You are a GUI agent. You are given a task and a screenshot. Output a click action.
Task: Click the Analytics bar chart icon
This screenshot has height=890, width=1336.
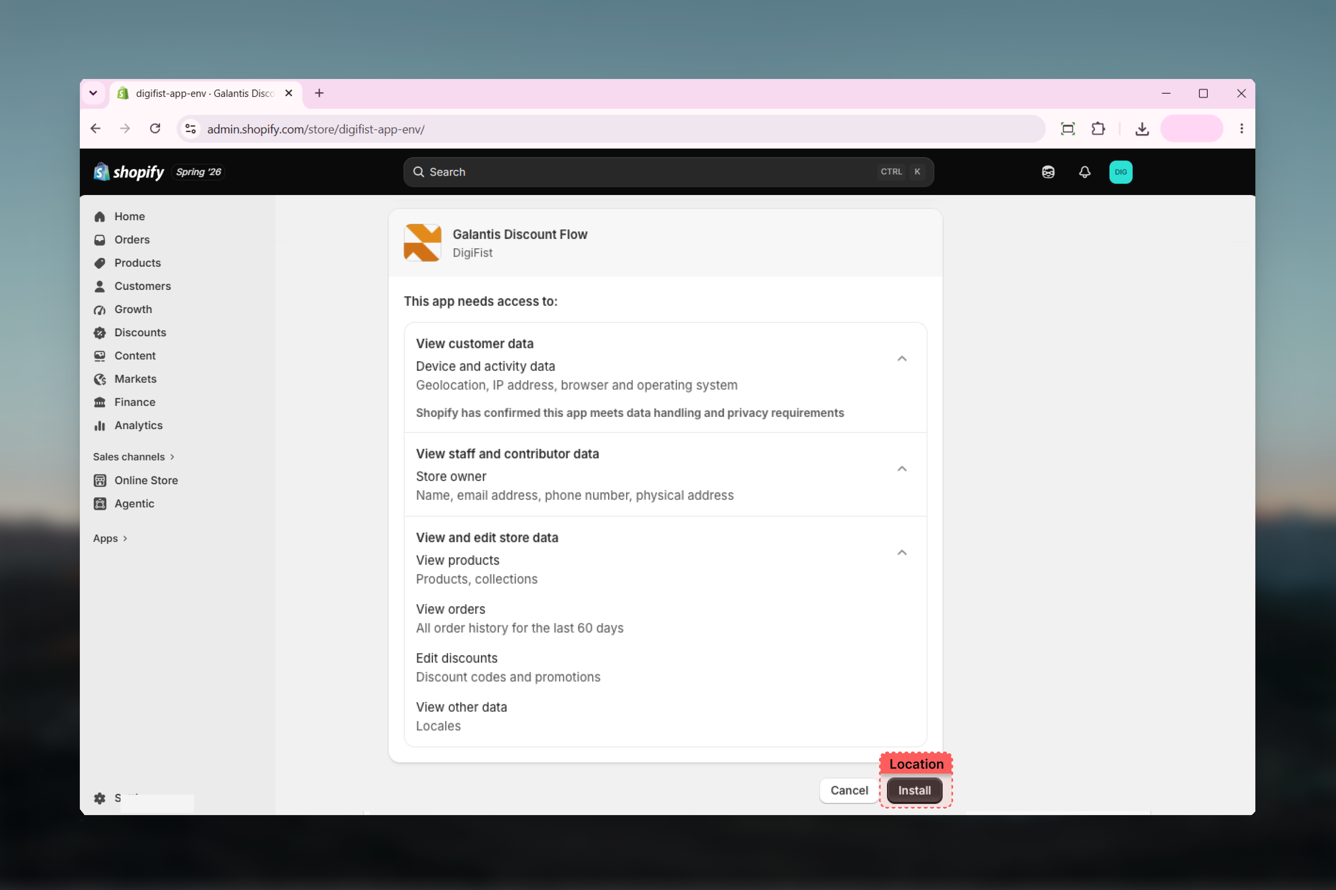100,426
